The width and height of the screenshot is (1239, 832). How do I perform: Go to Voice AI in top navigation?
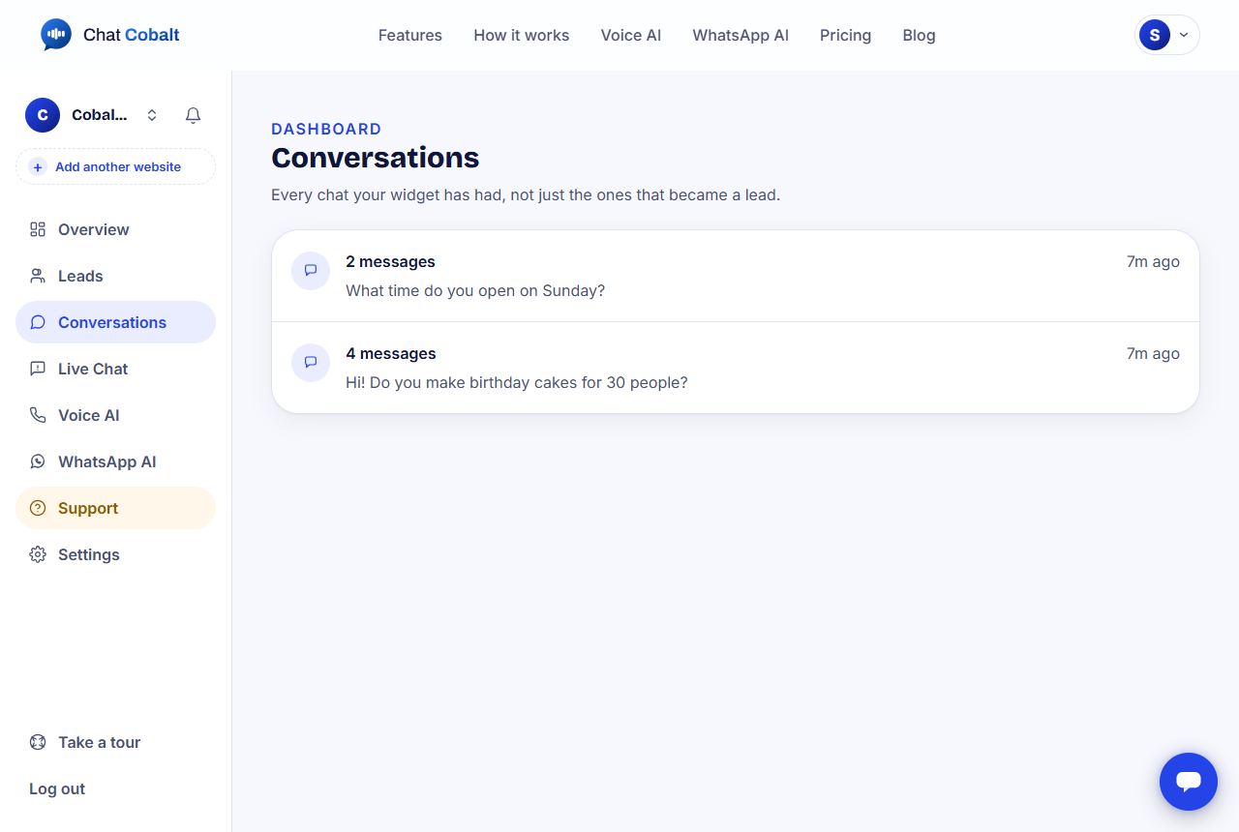631,35
